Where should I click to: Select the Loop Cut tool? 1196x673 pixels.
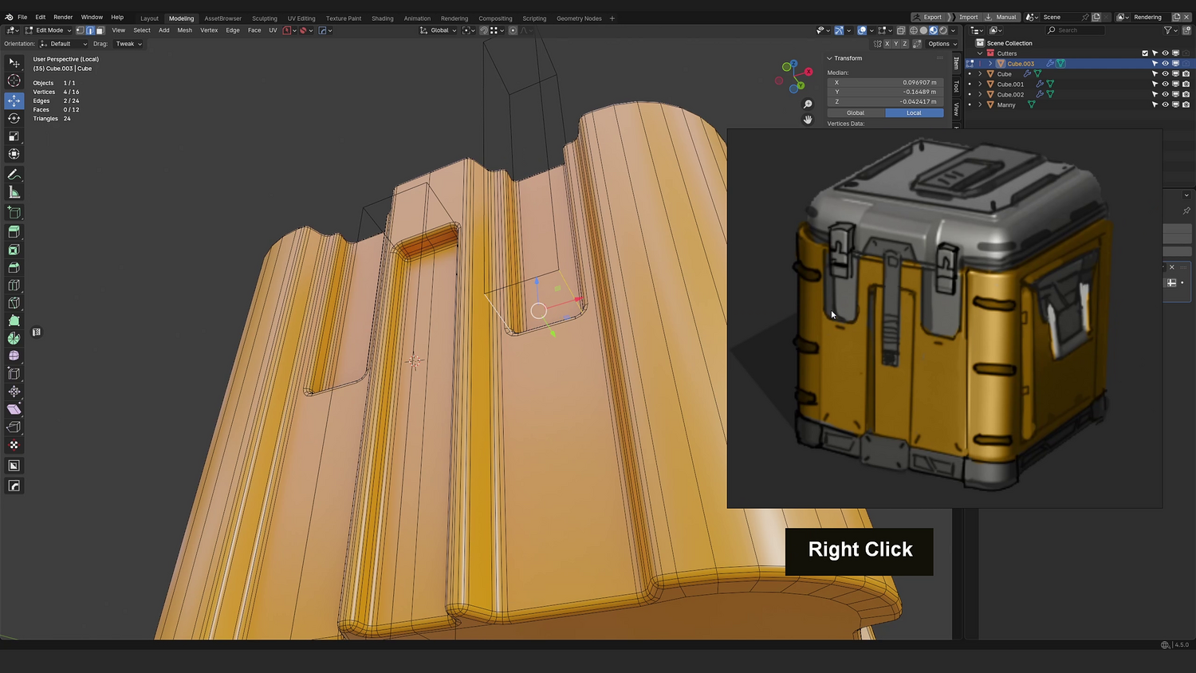[x=14, y=285]
